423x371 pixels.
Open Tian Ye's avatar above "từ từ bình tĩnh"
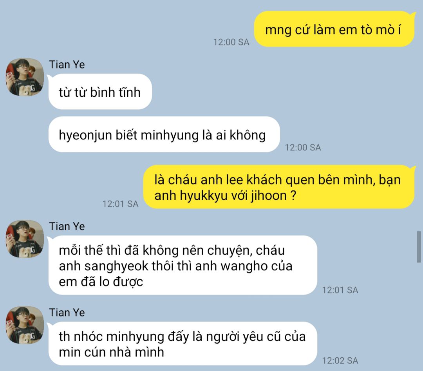click(25, 77)
